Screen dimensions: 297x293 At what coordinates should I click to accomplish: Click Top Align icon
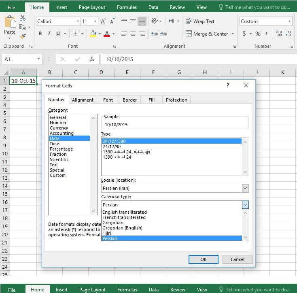click(x=124, y=20)
